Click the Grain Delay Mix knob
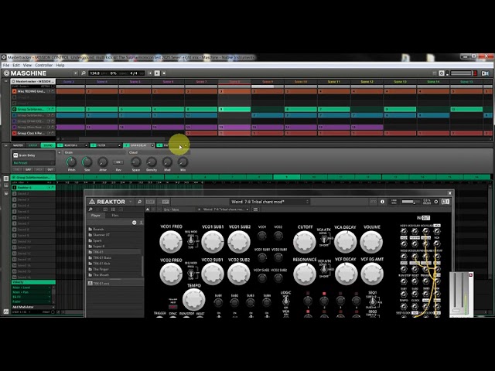Screen dimensions: 495x371 coord(183,162)
